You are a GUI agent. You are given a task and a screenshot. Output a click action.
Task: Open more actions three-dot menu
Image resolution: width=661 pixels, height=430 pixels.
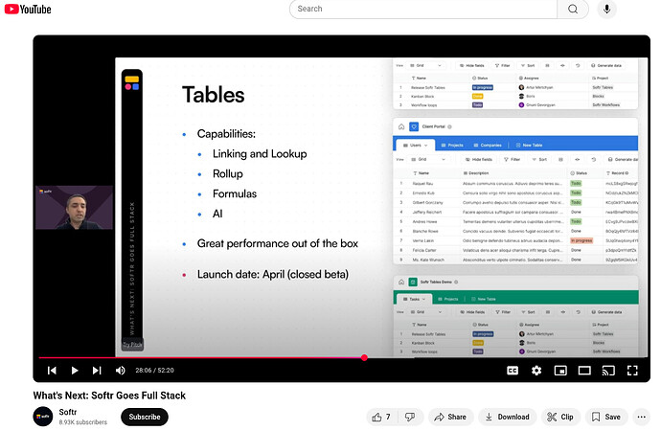coord(641,417)
